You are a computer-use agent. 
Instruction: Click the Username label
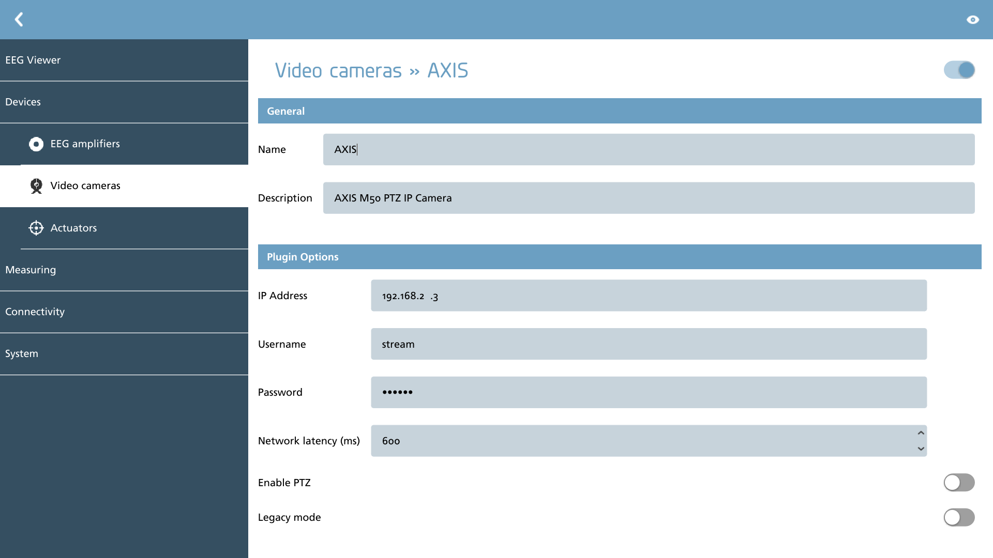pyautogui.click(x=282, y=344)
